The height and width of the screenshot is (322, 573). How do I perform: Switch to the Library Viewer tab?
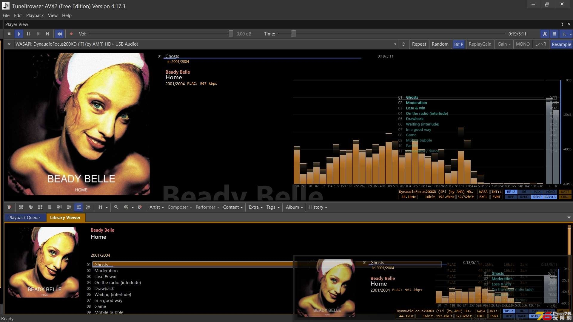[x=65, y=218]
